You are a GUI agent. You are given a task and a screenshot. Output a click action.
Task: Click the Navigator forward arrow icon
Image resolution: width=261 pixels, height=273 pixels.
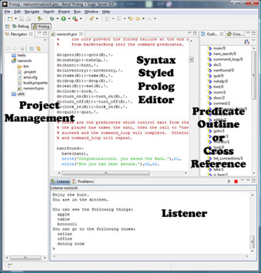point(15,49)
